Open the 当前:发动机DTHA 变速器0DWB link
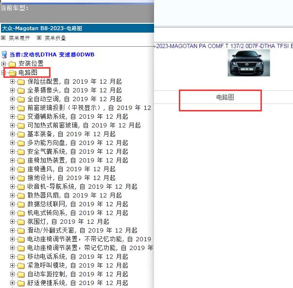293x288 pixels. [52, 54]
